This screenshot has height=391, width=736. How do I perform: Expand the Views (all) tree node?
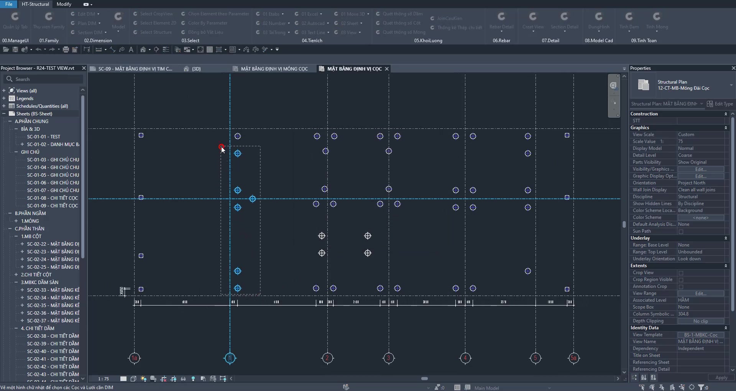(4, 91)
